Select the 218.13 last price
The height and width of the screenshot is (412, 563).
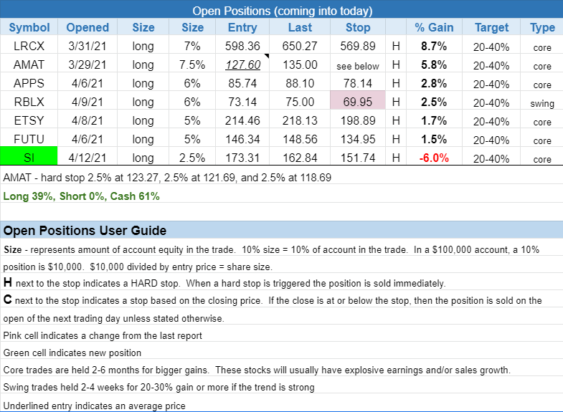(x=300, y=120)
